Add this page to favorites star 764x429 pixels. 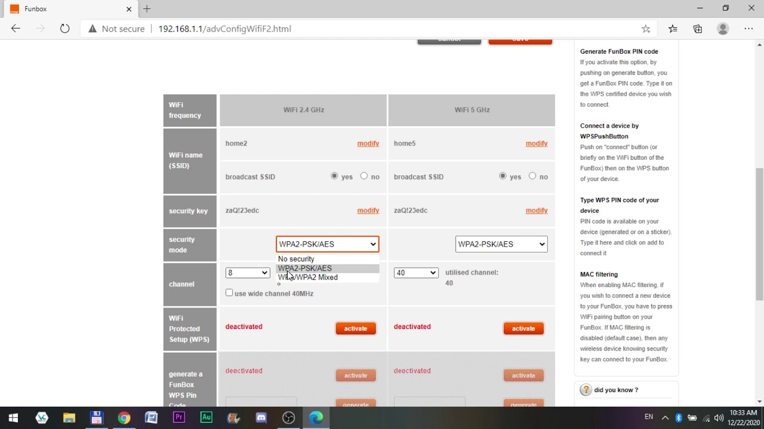646,29
